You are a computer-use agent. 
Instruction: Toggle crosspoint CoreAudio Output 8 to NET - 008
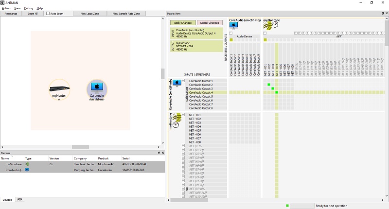coord(292,108)
